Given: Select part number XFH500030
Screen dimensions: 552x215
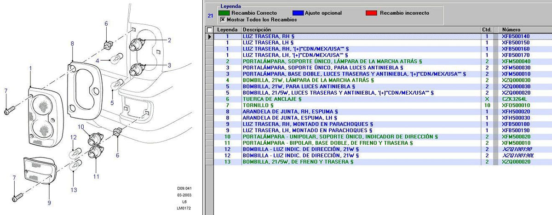Looking at the screenshot, I should (516, 118).
